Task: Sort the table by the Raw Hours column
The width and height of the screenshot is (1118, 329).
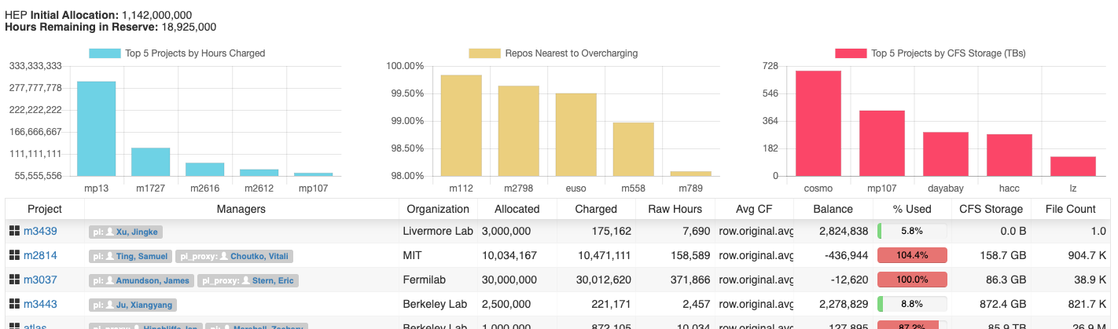Action: (x=675, y=209)
